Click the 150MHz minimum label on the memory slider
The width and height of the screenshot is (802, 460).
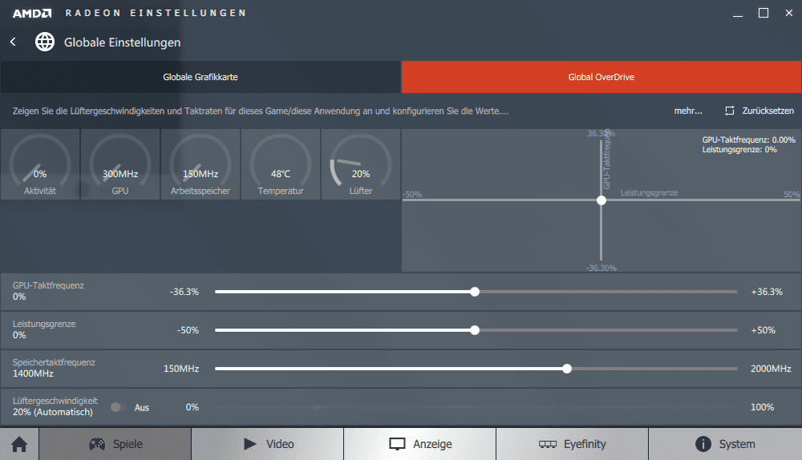(181, 369)
